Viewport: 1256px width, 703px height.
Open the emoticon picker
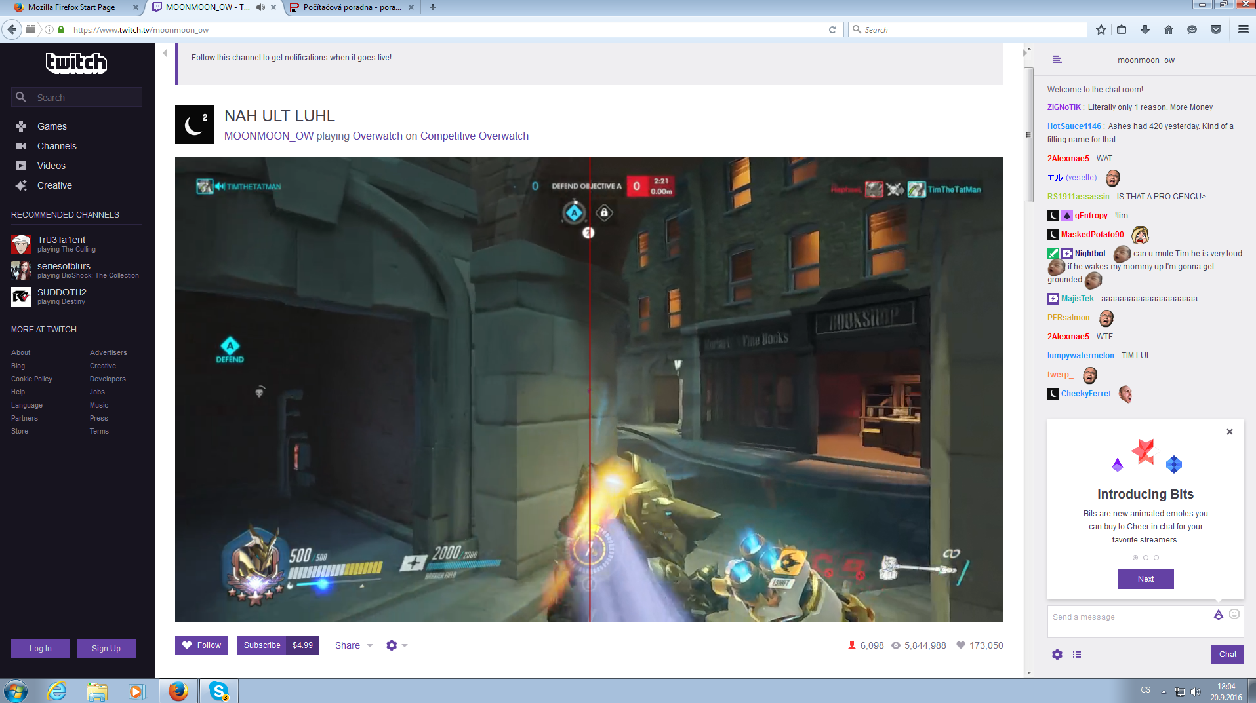point(1234,614)
